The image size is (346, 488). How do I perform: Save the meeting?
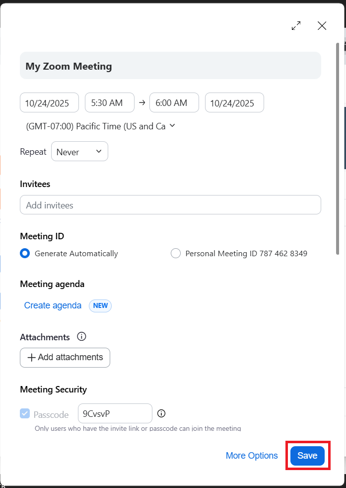tap(307, 456)
